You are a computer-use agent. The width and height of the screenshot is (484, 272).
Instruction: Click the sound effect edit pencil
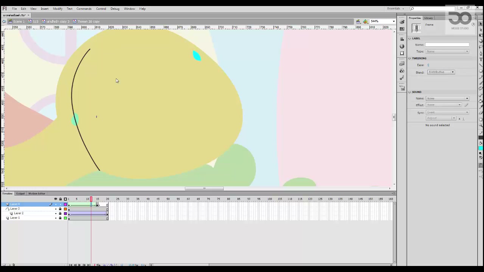click(467, 105)
